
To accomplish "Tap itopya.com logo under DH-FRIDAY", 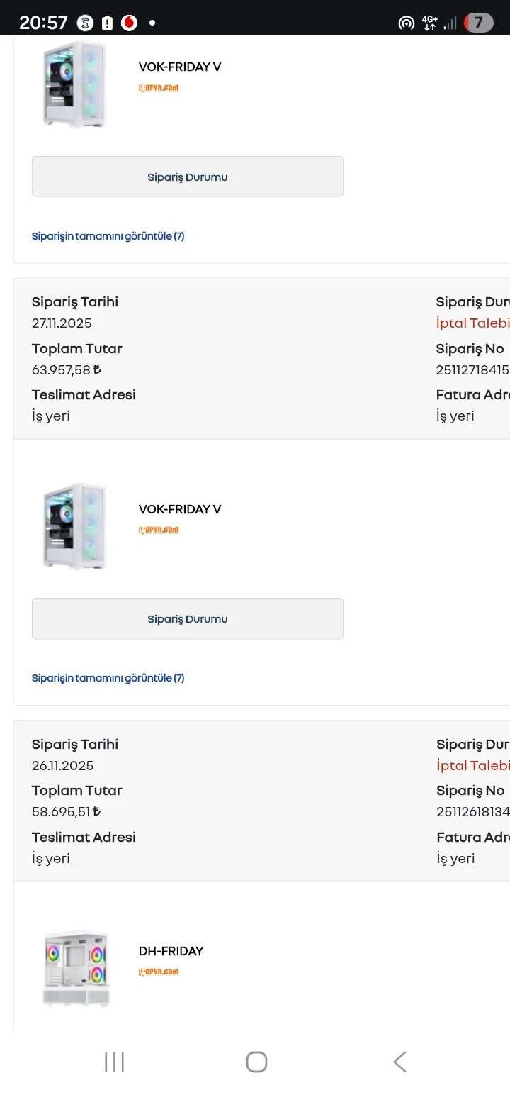I will point(159,972).
